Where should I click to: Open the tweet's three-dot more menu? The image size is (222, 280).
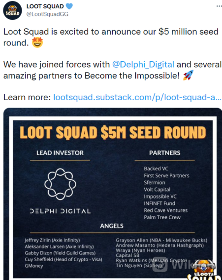219,6
